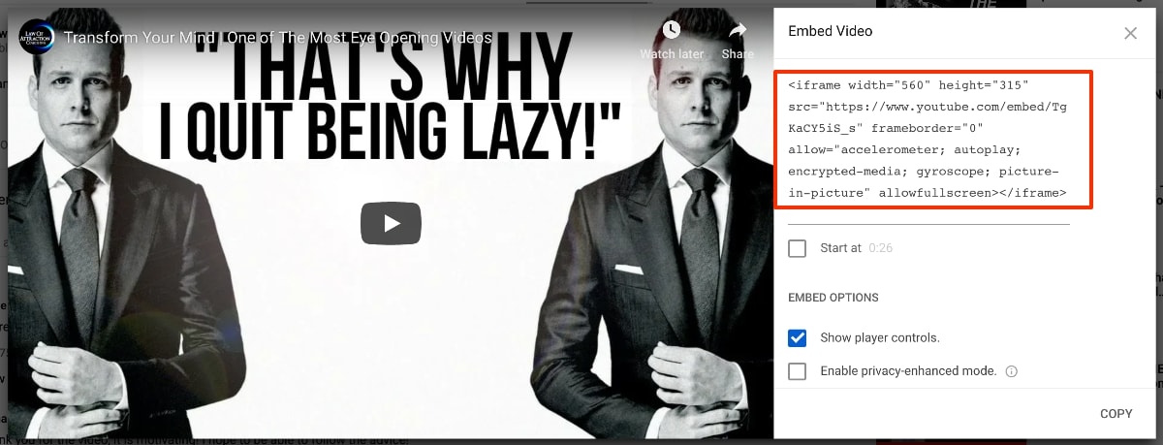1163x445 pixels.
Task: Uncheck Show player controls checkbox
Action: point(798,337)
